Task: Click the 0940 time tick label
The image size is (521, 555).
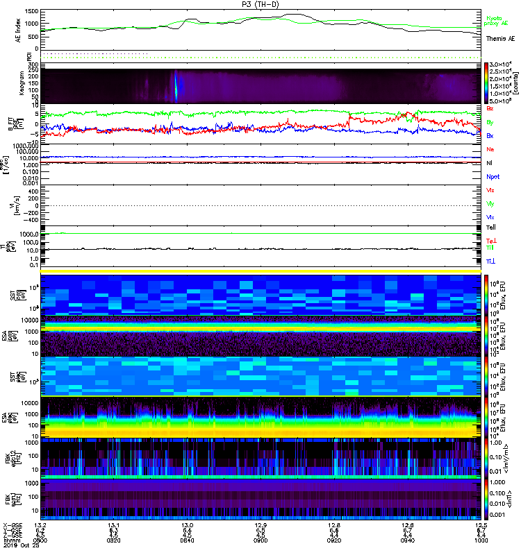Action: [408, 540]
